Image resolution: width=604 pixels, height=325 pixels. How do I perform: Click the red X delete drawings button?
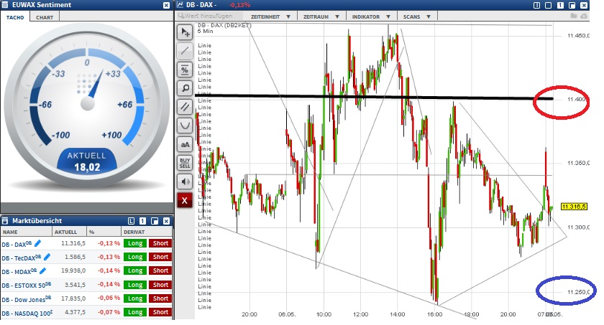pos(185,200)
